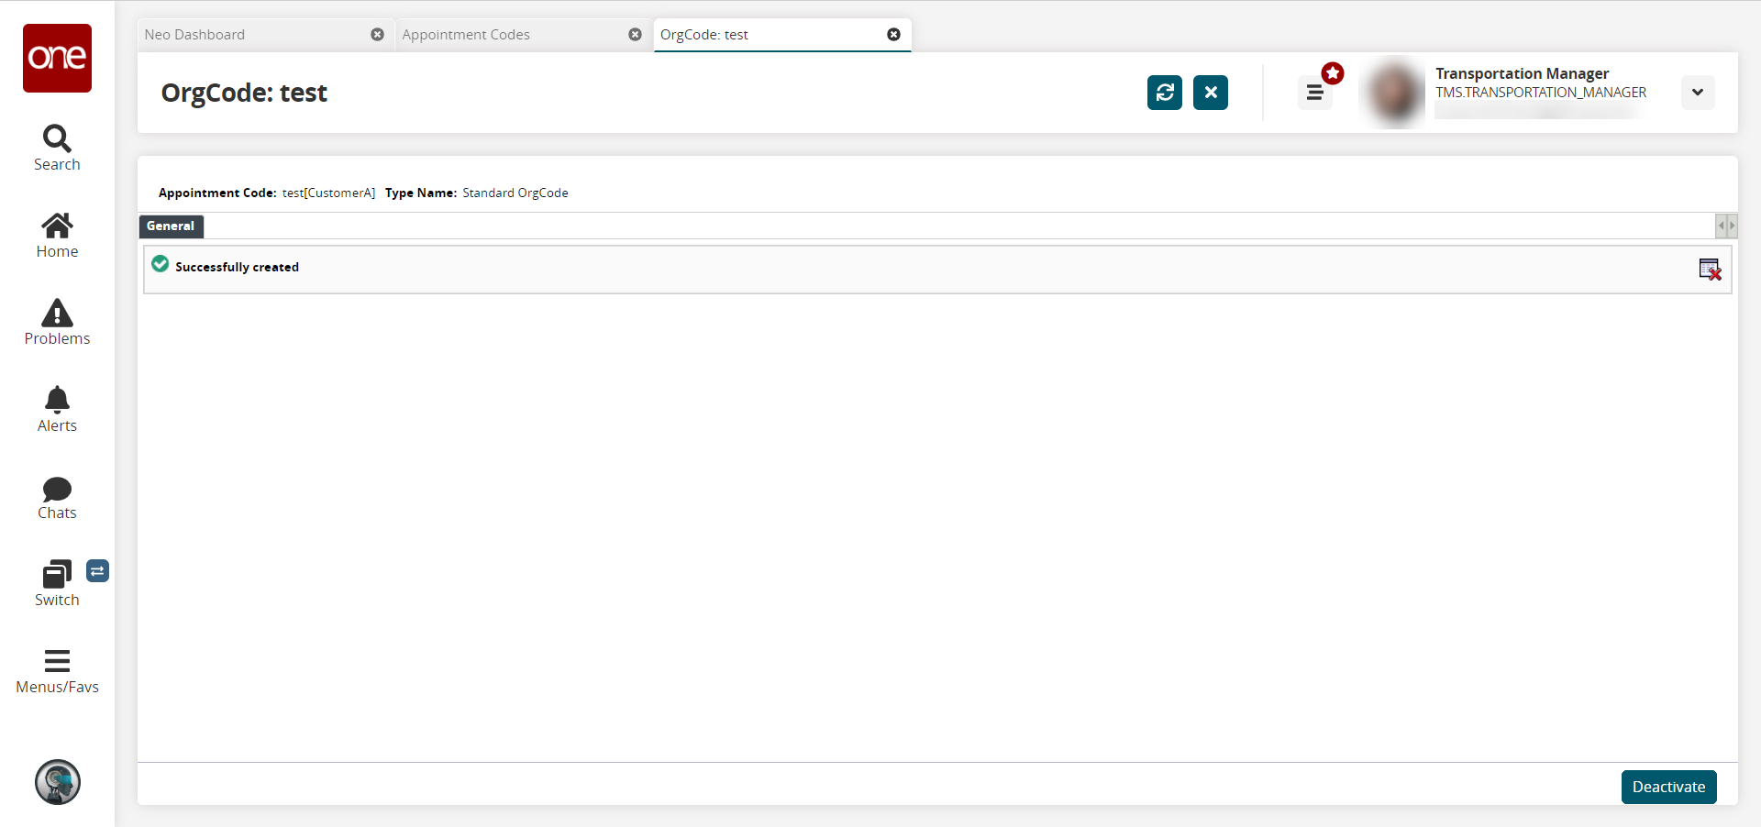Click the Successfully created message text
Viewport: 1761px width, 827px height.
click(237, 267)
